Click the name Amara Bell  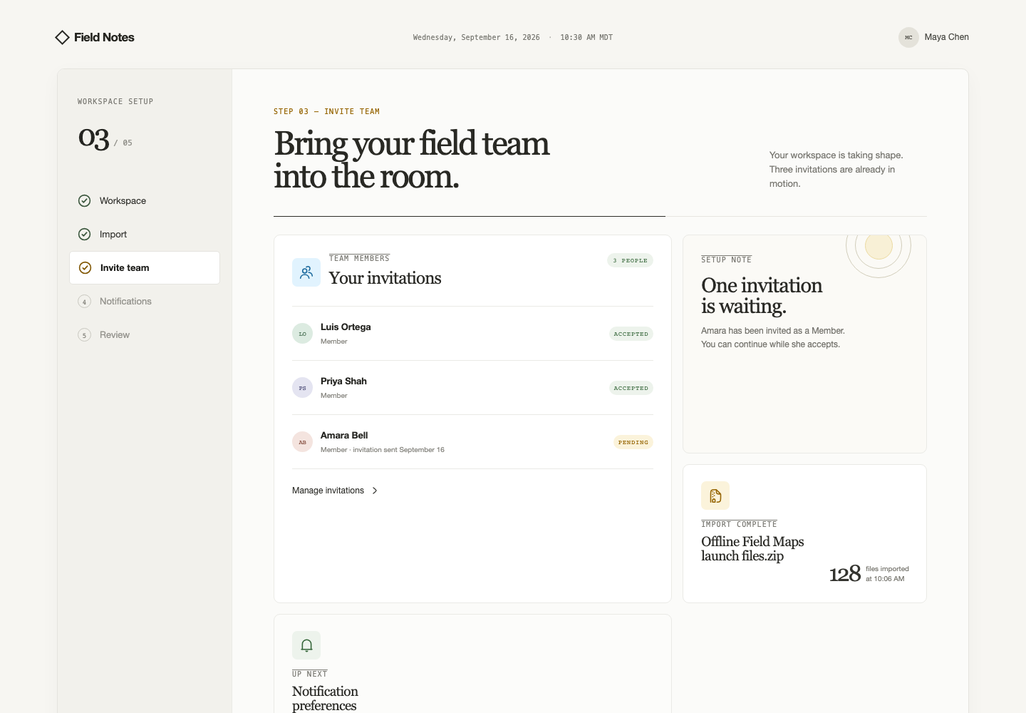(344, 436)
